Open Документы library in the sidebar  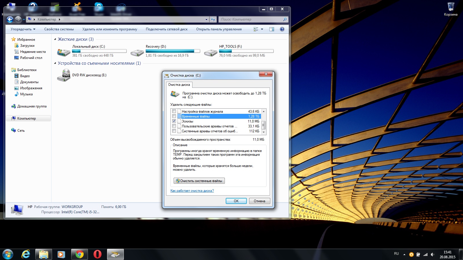point(26,82)
